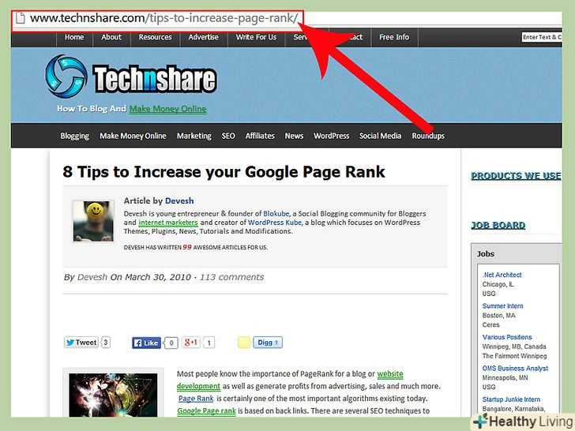This screenshot has width=575, height=431.
Task: Open the About menu item
Action: [111, 37]
